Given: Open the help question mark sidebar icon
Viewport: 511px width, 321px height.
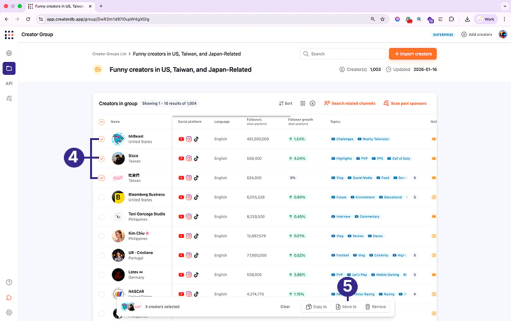Looking at the screenshot, I should (9, 283).
